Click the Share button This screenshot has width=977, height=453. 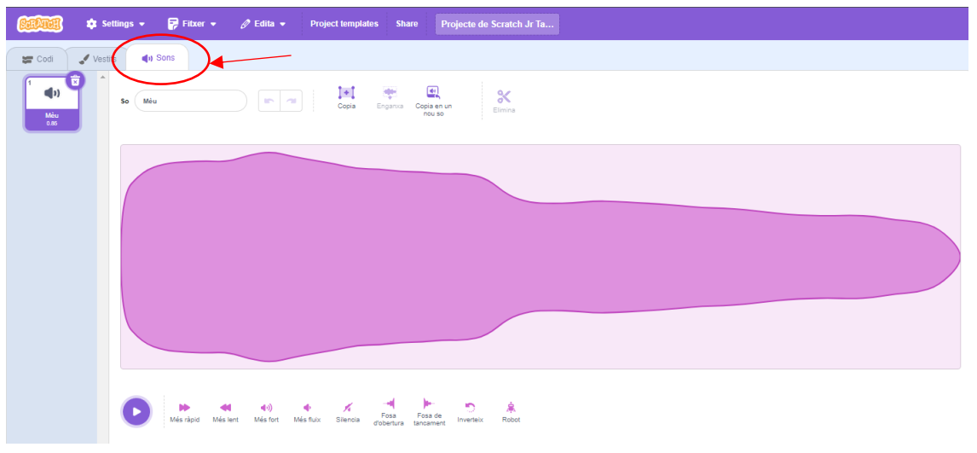pyautogui.click(x=407, y=24)
